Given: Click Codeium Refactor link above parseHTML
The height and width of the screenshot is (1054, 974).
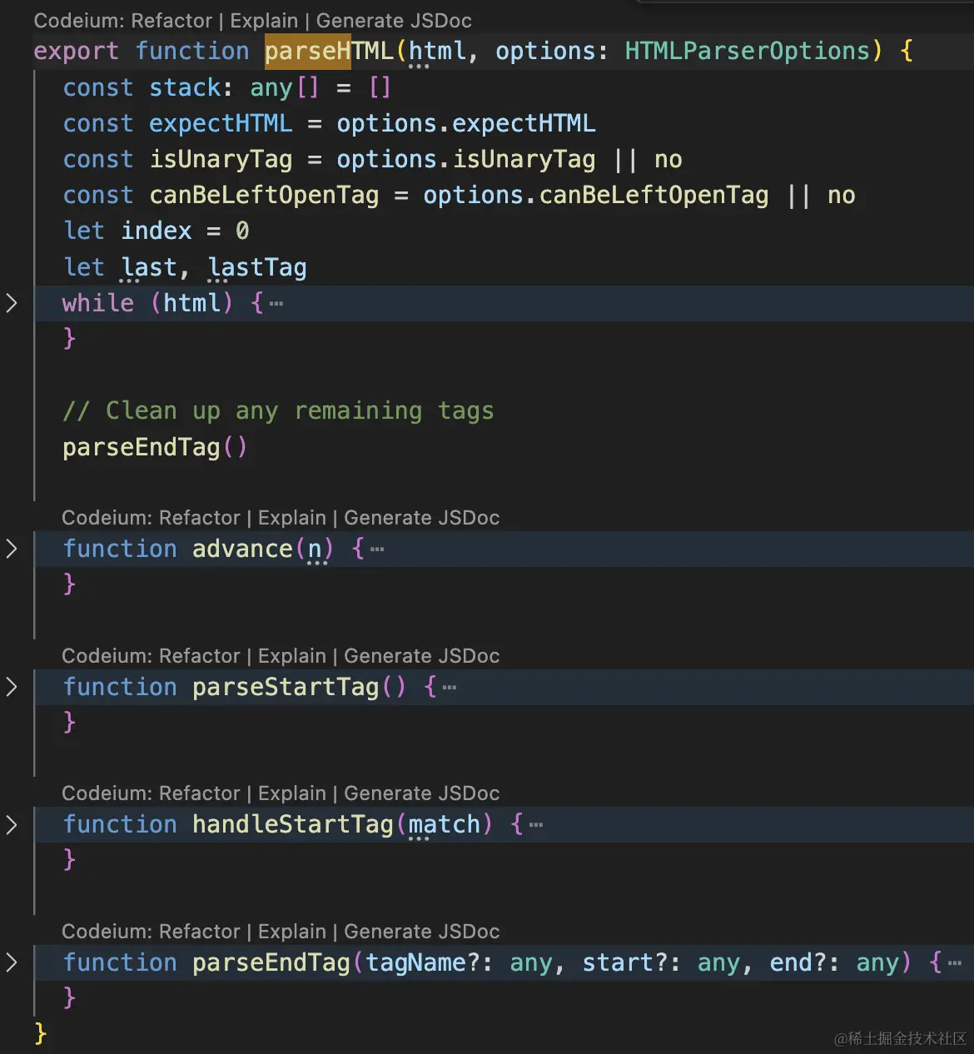Looking at the screenshot, I should pos(171,21).
